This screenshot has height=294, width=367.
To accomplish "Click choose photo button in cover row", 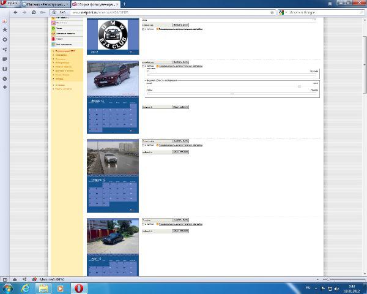I will coord(180,25).
